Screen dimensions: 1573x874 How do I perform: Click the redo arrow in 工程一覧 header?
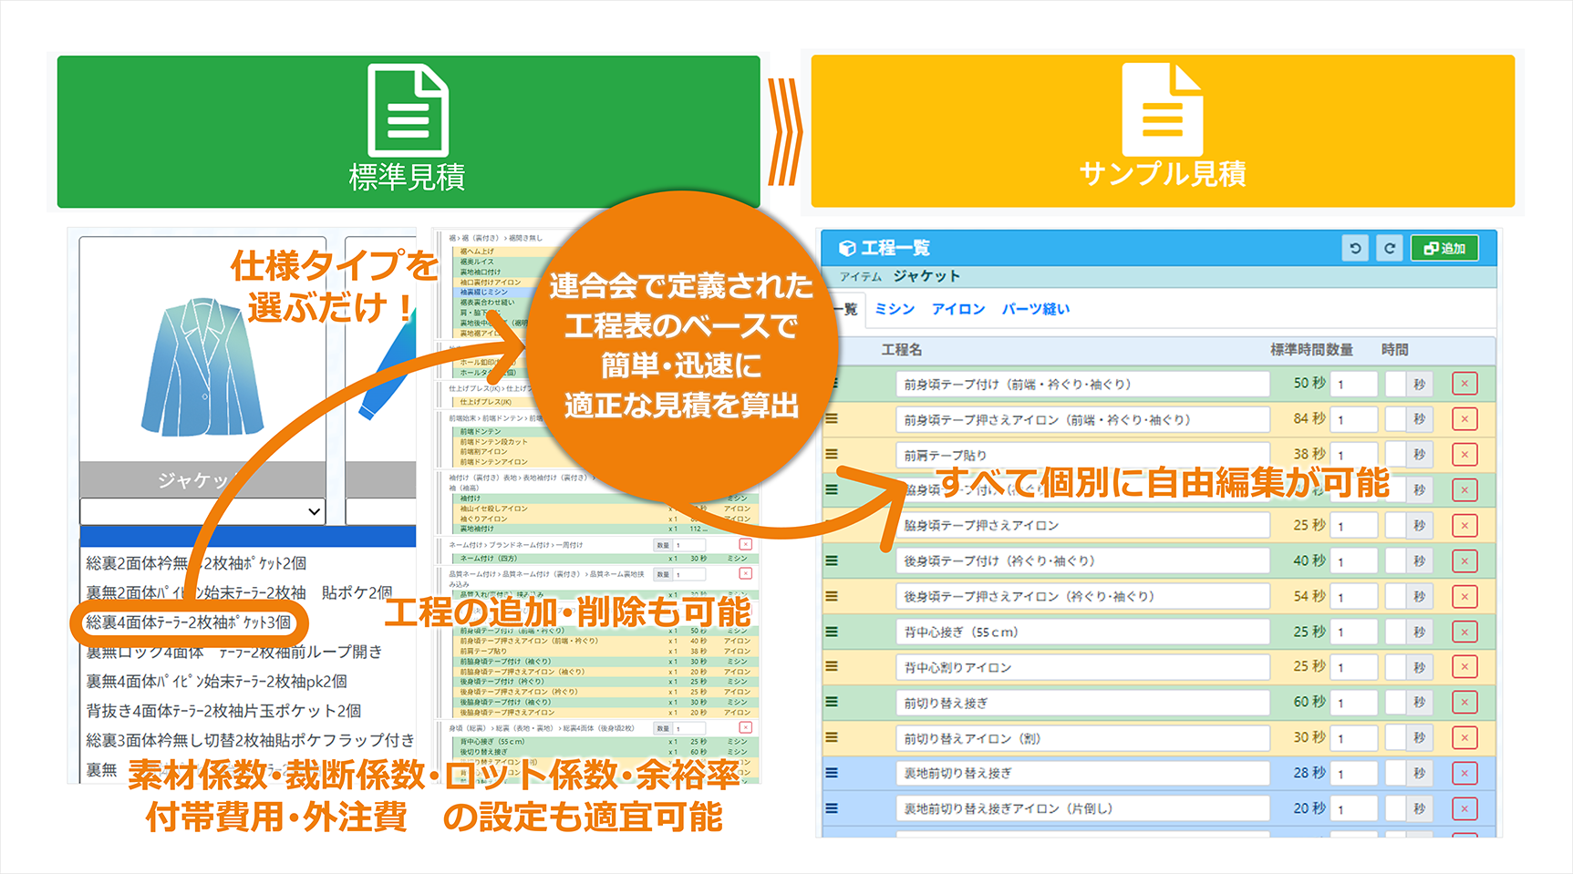1389,248
